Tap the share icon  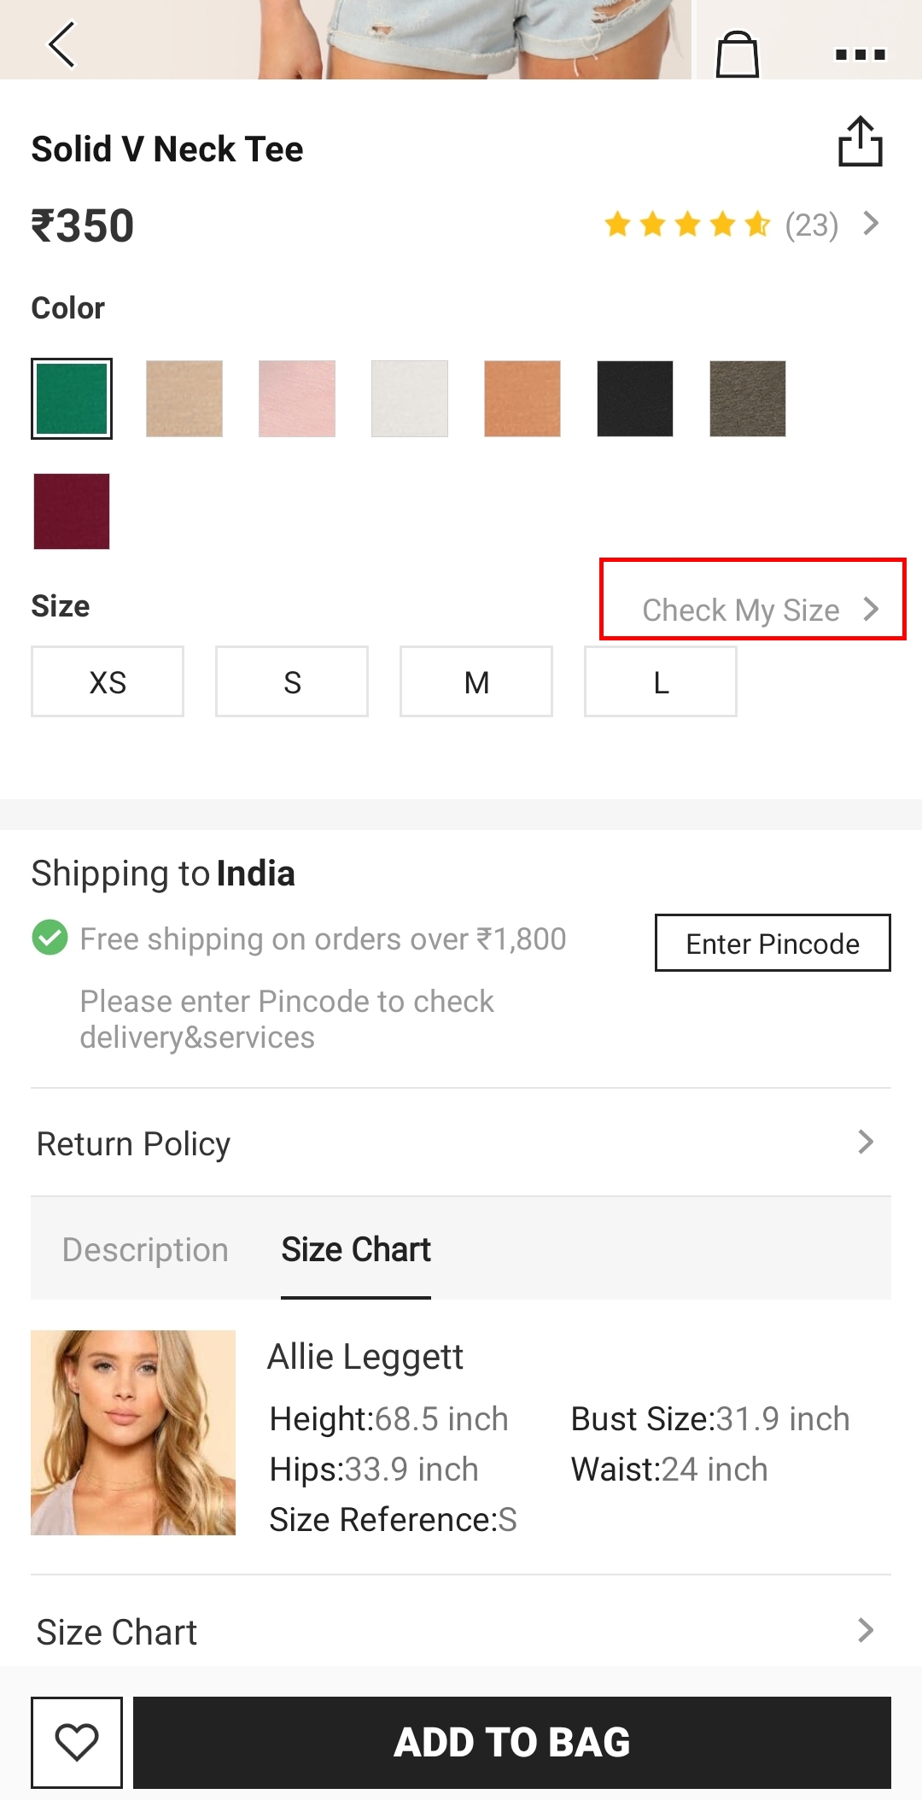(860, 142)
